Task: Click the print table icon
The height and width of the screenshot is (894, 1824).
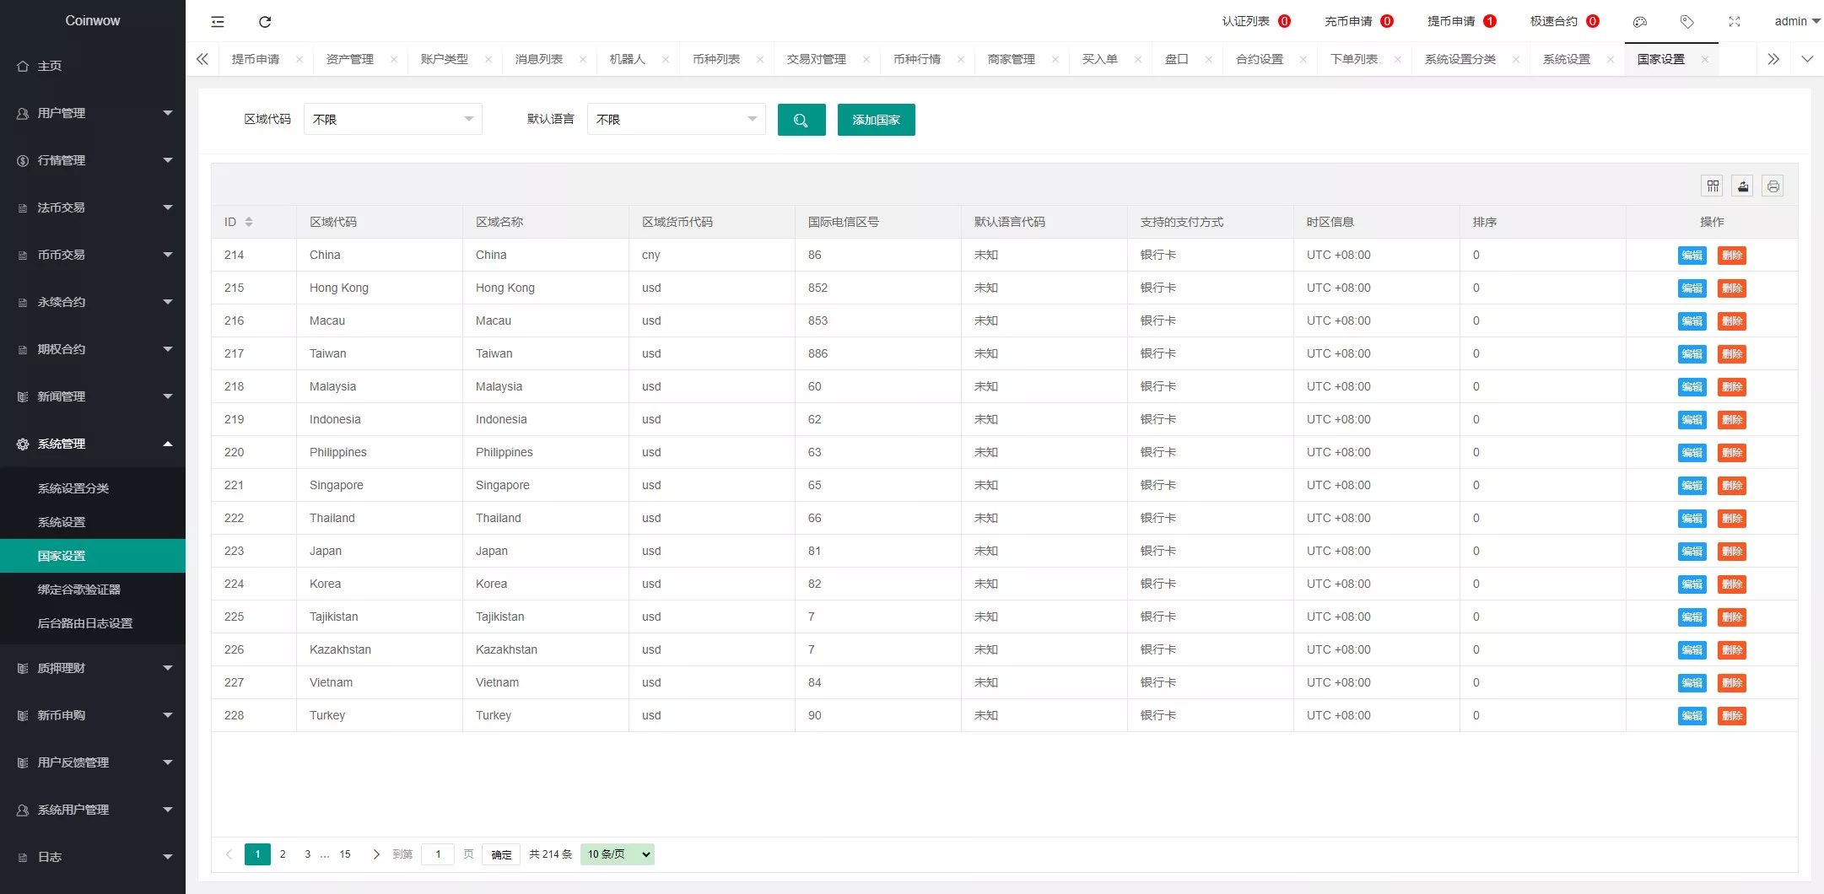Action: (1773, 186)
